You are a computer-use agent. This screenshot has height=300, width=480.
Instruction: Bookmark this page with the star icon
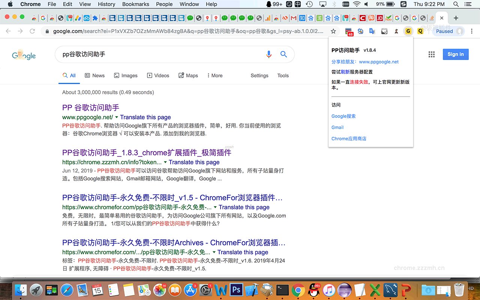(x=333, y=31)
